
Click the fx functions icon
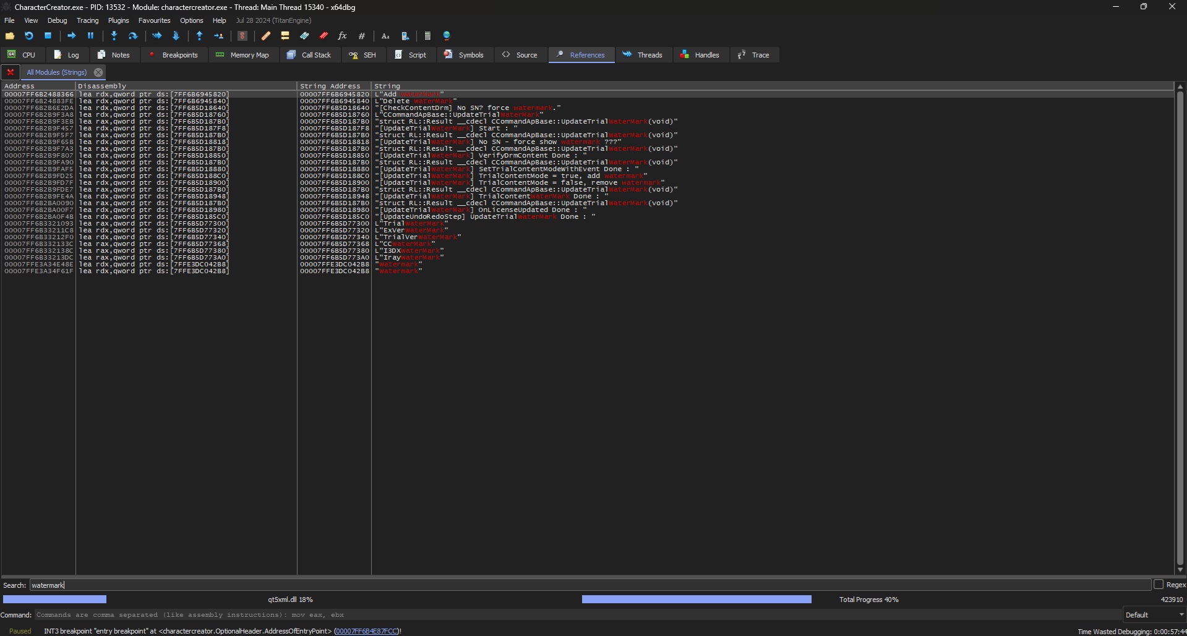tap(342, 36)
